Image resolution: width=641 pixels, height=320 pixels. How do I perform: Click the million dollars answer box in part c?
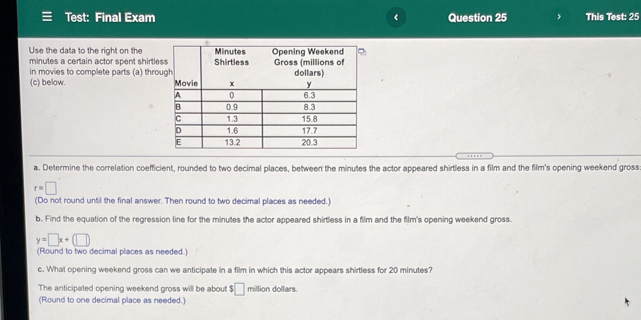tap(239, 289)
